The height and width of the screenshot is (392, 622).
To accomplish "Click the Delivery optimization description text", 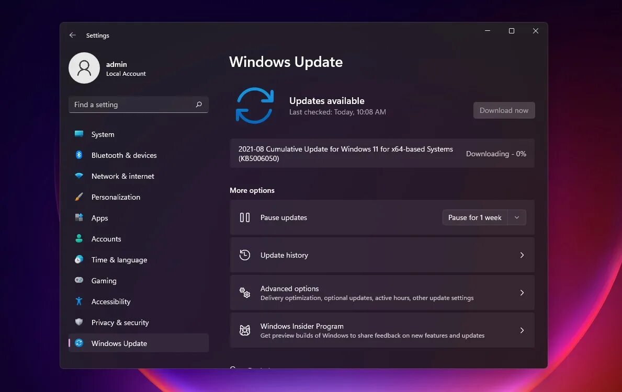I will [x=367, y=298].
